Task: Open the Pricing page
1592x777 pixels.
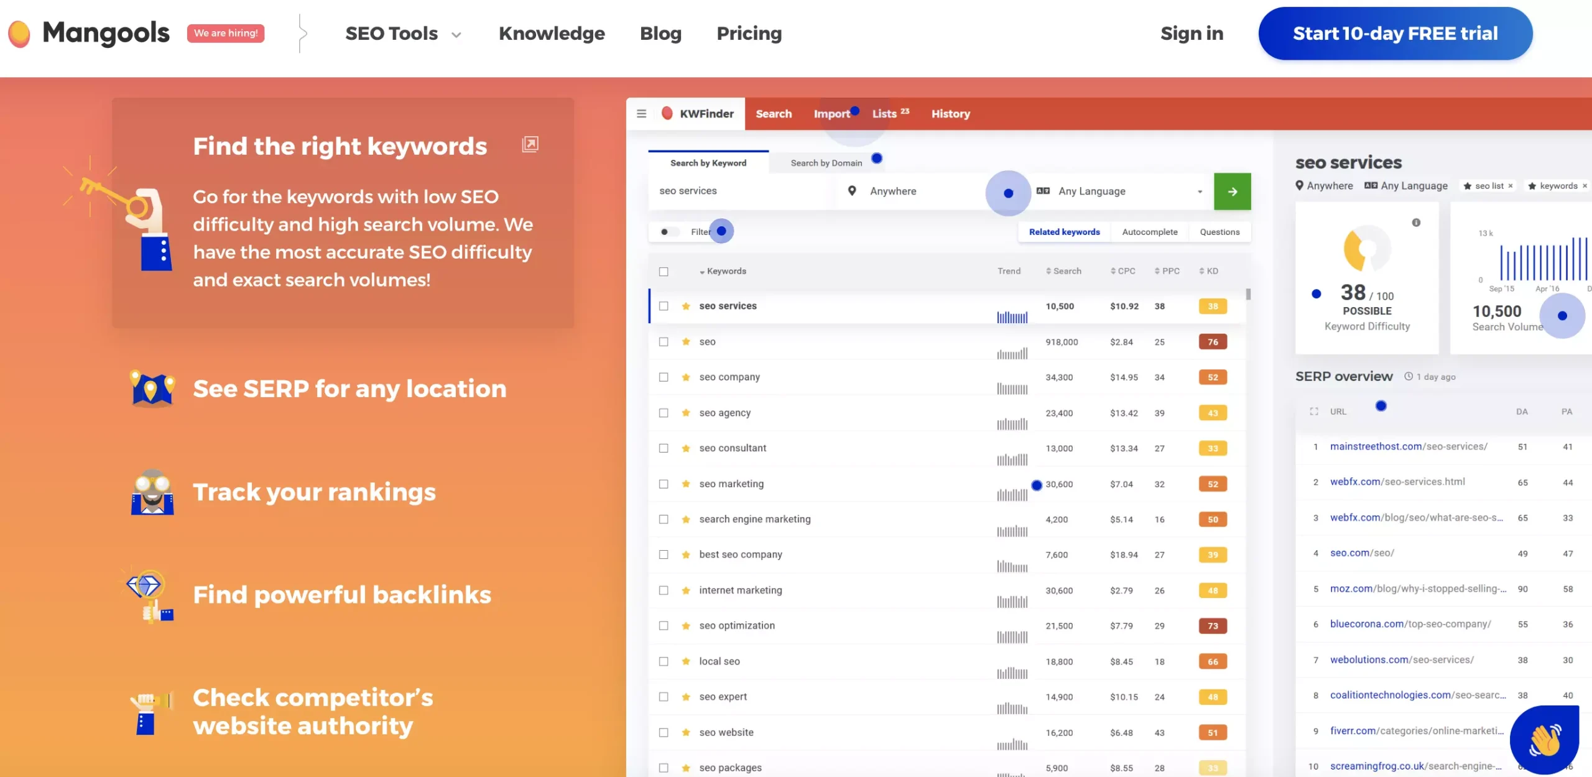Action: click(x=749, y=34)
